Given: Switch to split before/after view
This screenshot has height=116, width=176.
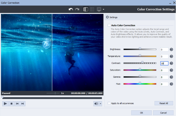Looking at the screenshot, I should coord(85,9).
